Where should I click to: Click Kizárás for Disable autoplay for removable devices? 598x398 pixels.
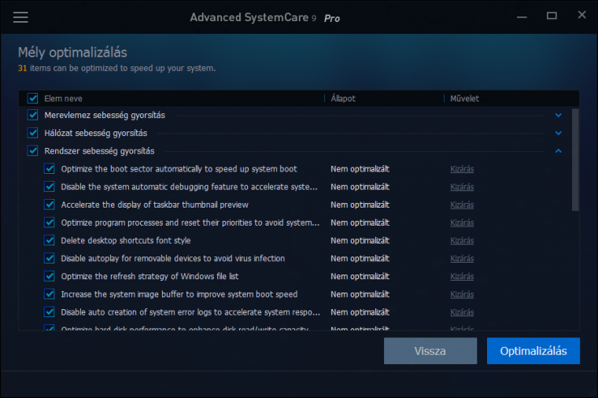462,259
